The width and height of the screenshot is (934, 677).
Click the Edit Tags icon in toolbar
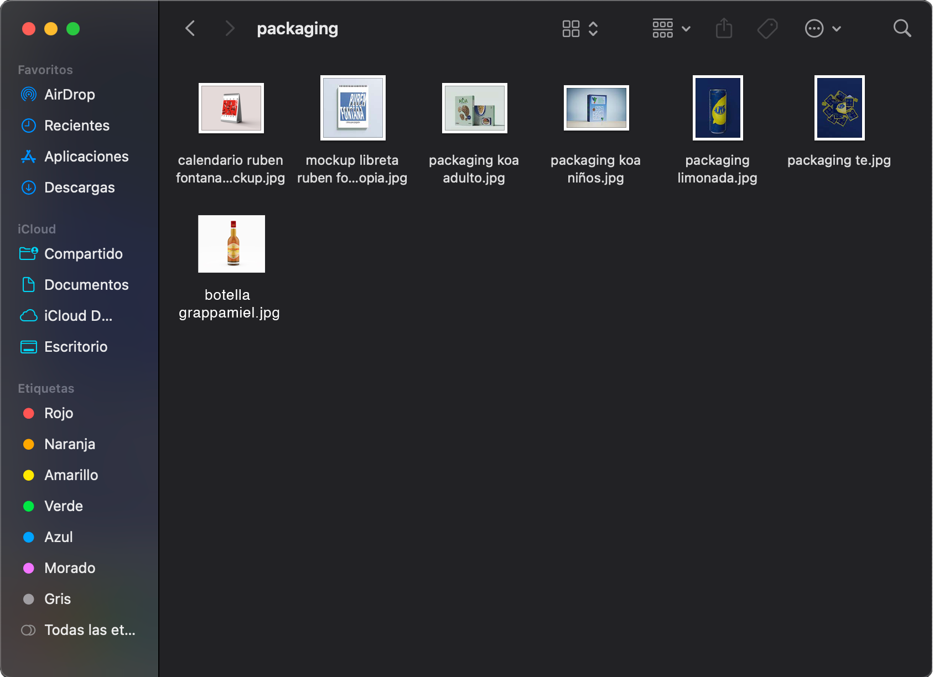[x=767, y=28]
